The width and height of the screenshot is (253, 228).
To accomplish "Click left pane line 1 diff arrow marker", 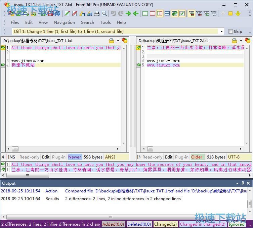I will 3,48.
